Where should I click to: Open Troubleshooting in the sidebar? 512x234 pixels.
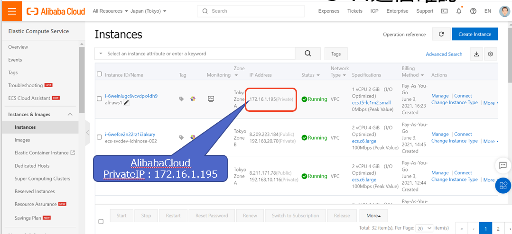(x=26, y=85)
